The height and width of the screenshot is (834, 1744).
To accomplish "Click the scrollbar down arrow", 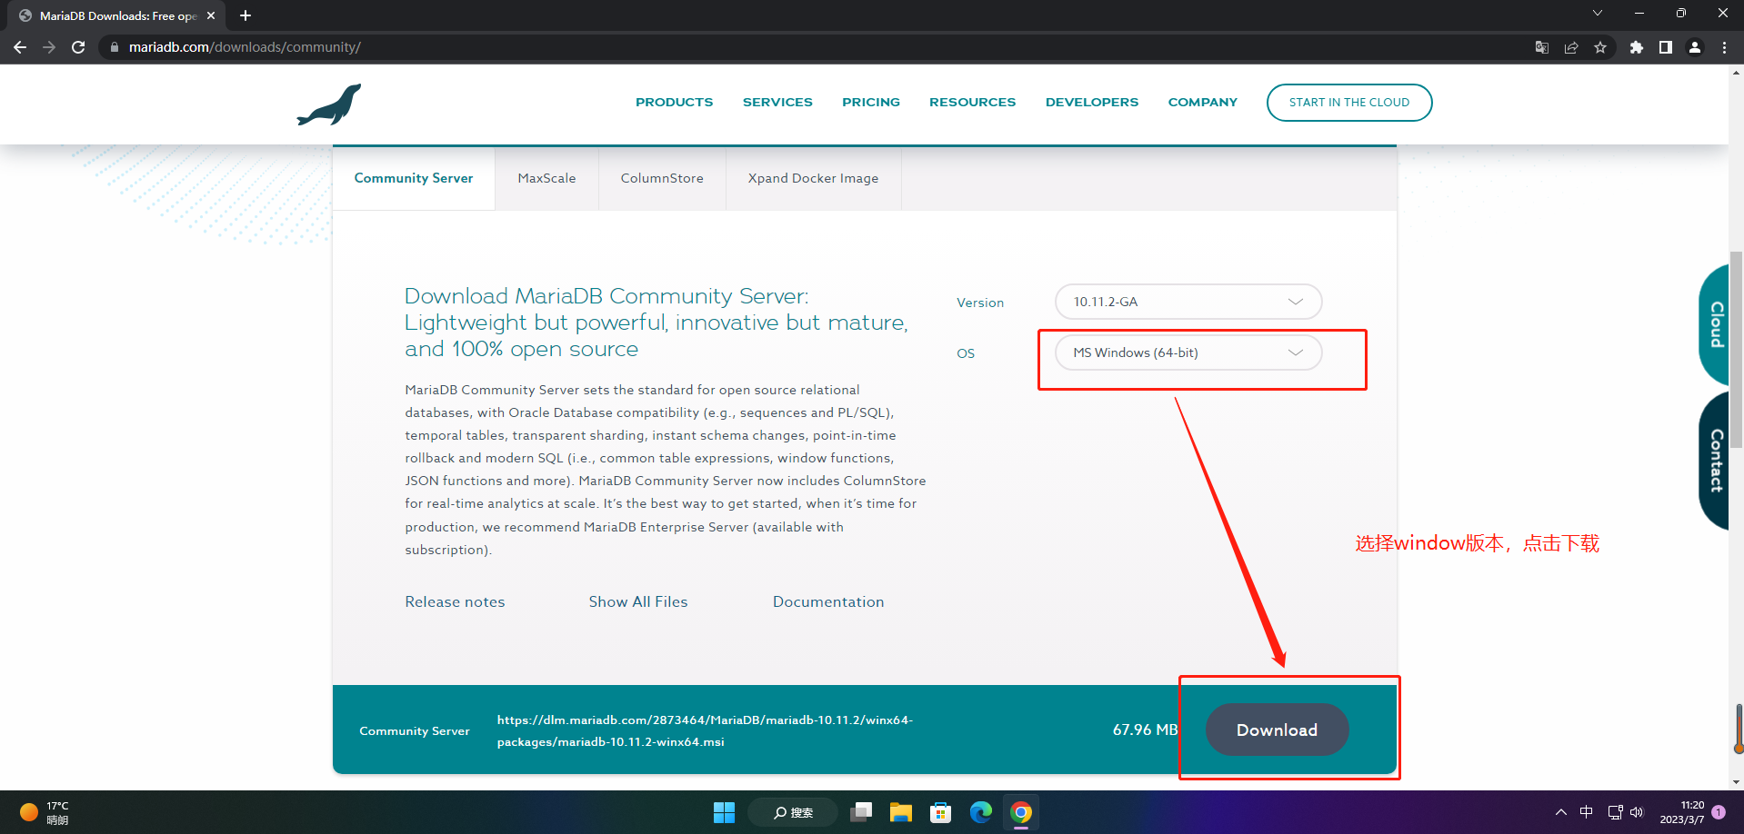I will (x=1737, y=782).
